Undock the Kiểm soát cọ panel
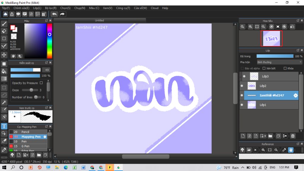Image resolution: width=304 pixels, height=171 pixels. point(47,63)
